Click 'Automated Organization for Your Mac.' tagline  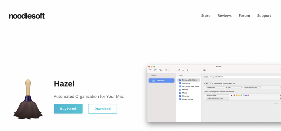pos(89,97)
